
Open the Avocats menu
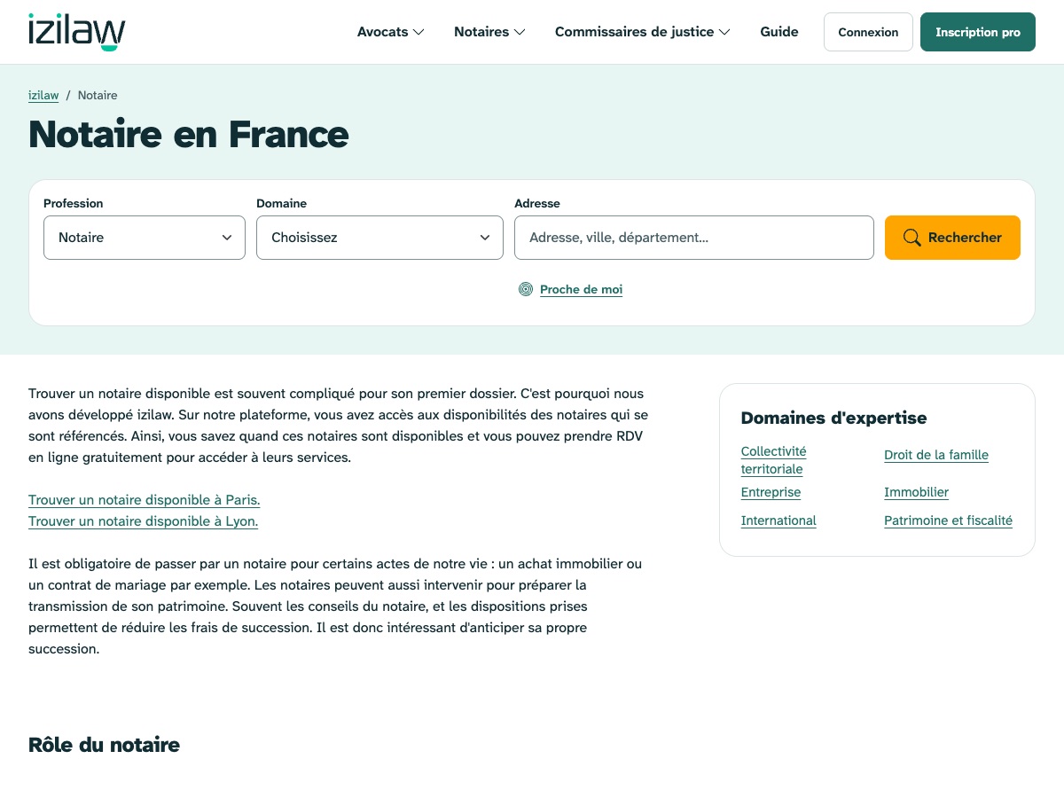coord(391,32)
